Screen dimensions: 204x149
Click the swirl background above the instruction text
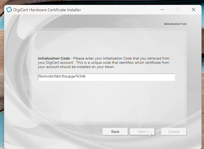(x=102, y=41)
